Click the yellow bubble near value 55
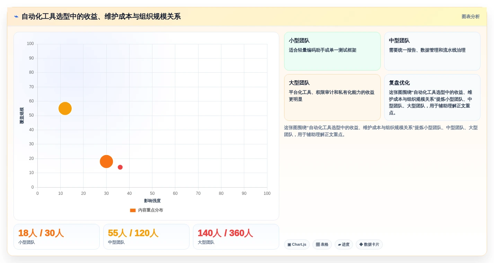The width and height of the screenshot is (494, 263). tap(65, 108)
